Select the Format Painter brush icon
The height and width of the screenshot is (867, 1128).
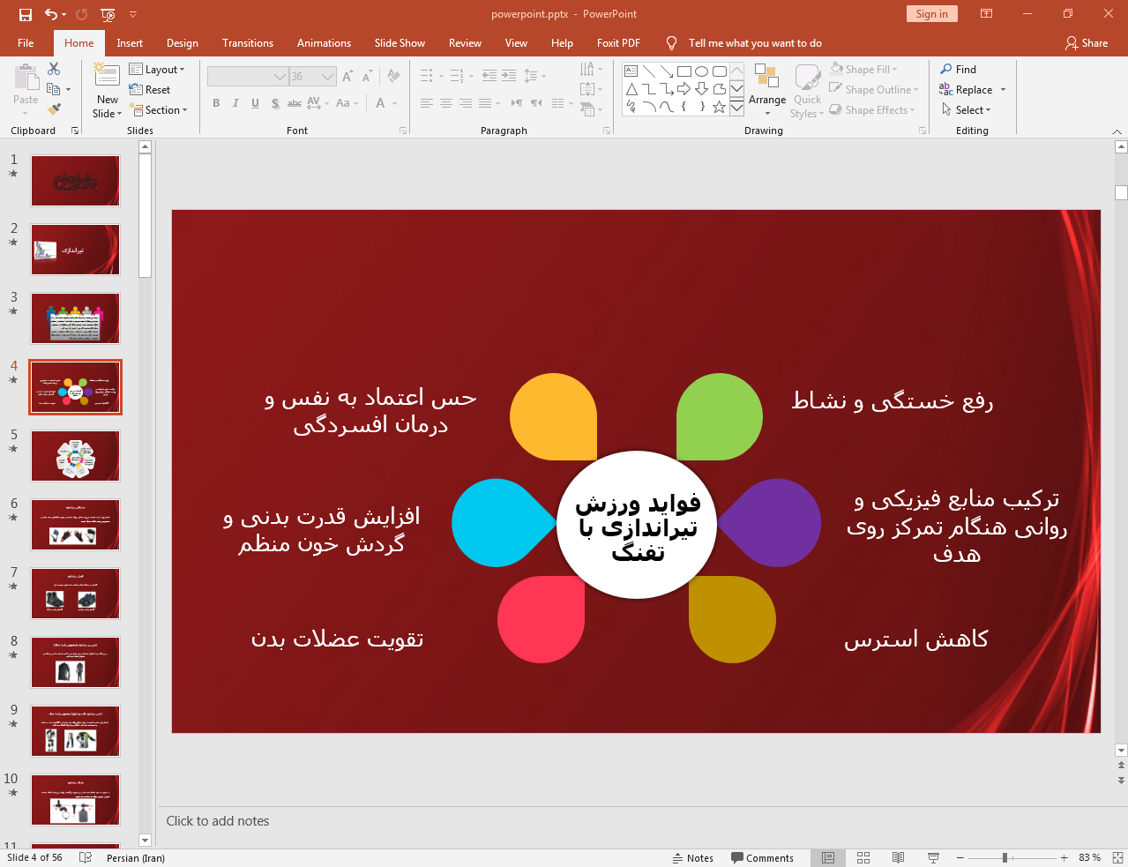[x=54, y=109]
